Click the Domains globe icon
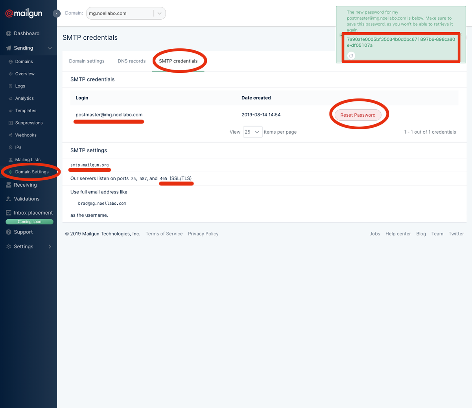 point(11,62)
